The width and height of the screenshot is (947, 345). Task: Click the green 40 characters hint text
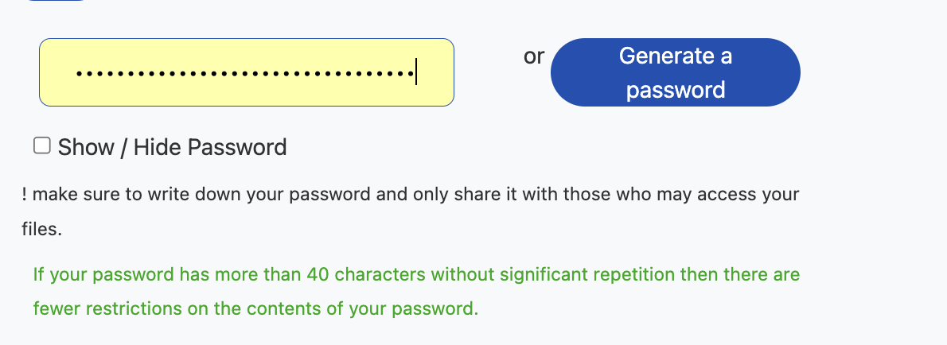tap(415, 275)
